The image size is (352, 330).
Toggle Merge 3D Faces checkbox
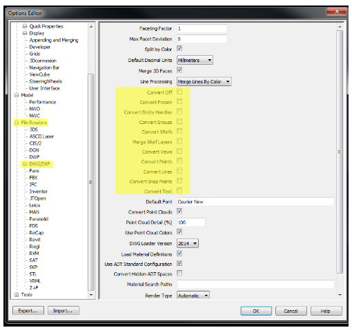[x=179, y=70]
